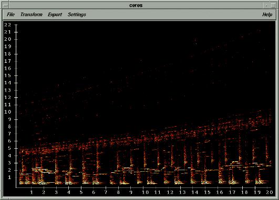Click frequency axis label 1
This screenshot has height=200, width=279.
tap(9, 177)
